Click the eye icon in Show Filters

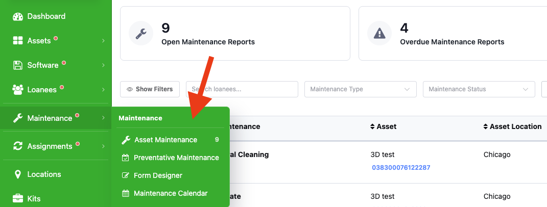[130, 89]
